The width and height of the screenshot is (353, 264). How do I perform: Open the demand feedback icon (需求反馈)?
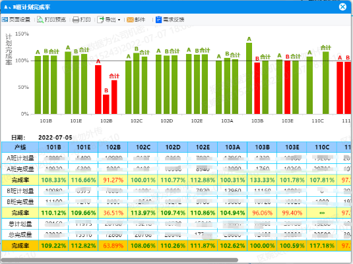click(x=158, y=20)
